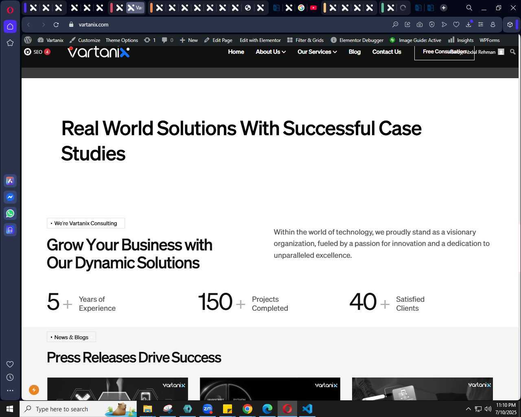
Task: Open the search tabs magnifier in title bar
Action: point(469,8)
